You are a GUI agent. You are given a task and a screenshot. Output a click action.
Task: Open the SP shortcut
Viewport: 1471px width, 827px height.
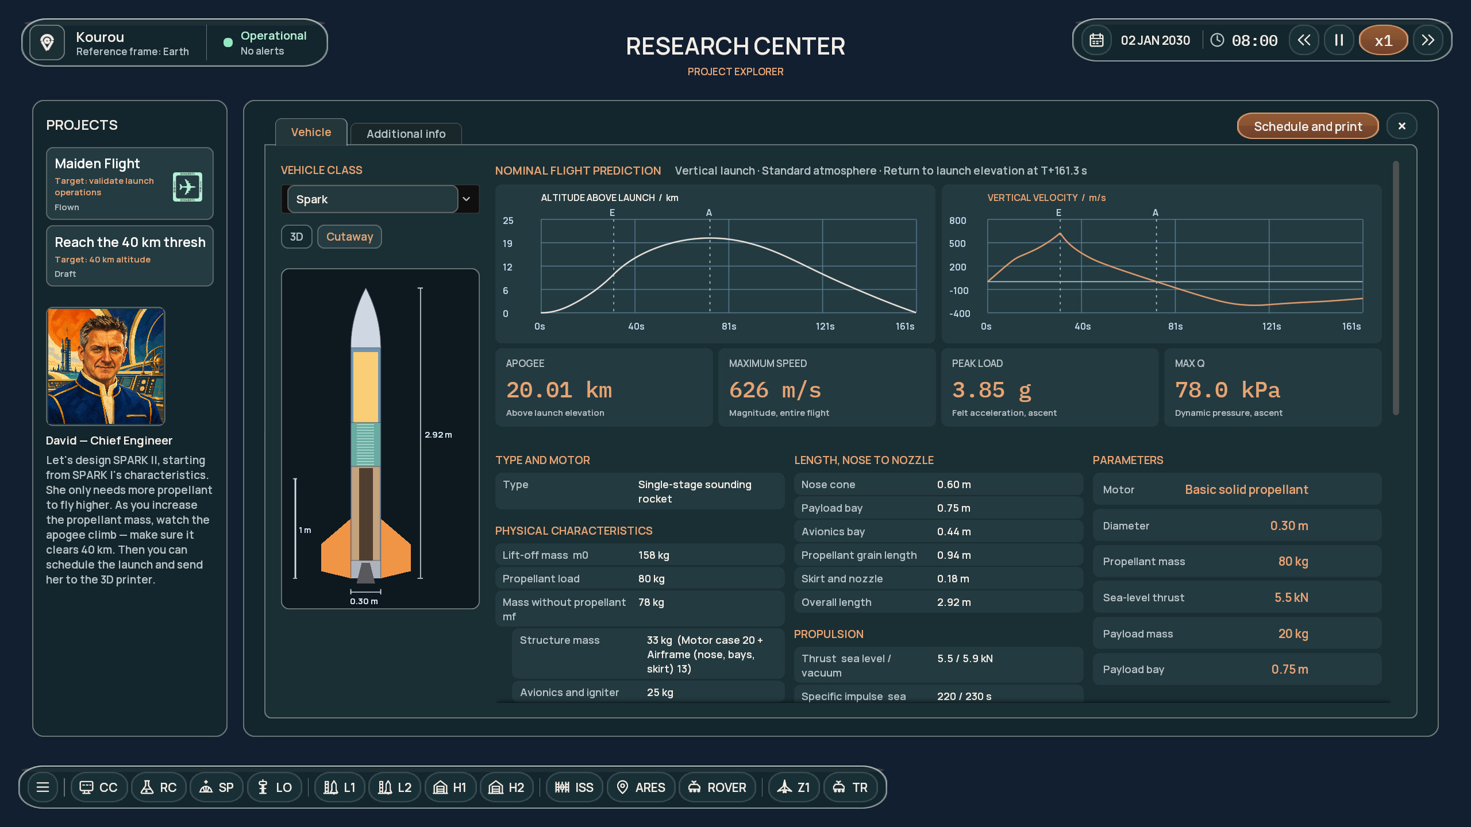(x=217, y=787)
